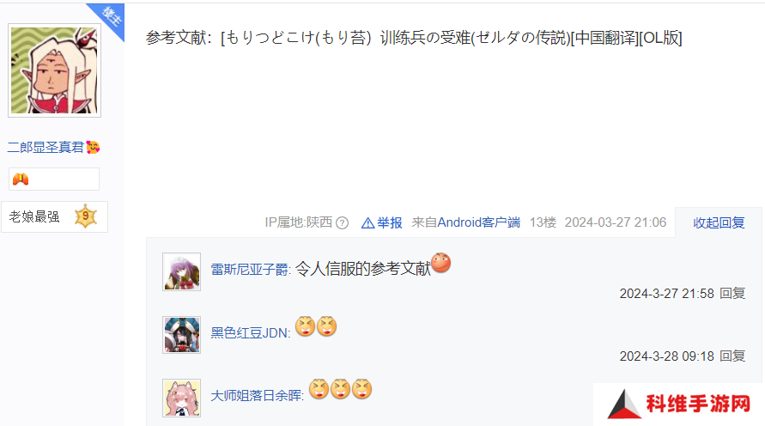This screenshot has width=765, height=426.
Task: Click the red-face emoji after 令人信服的参考文献
Action: pyautogui.click(x=441, y=263)
